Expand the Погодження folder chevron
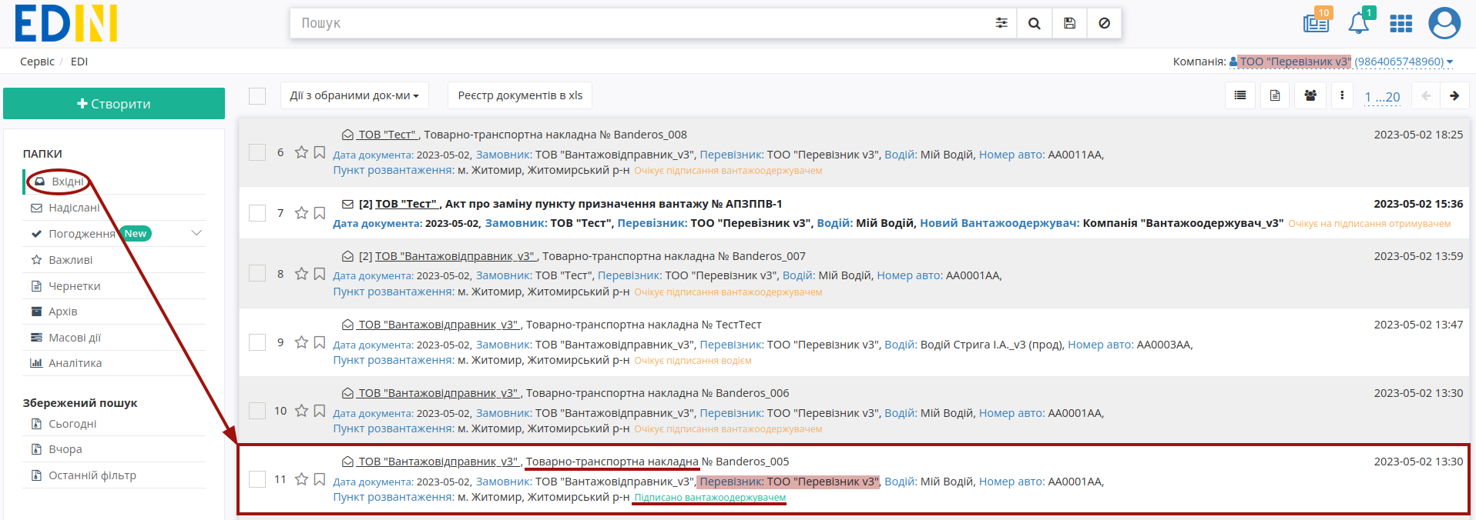1476x520 pixels. pos(196,233)
